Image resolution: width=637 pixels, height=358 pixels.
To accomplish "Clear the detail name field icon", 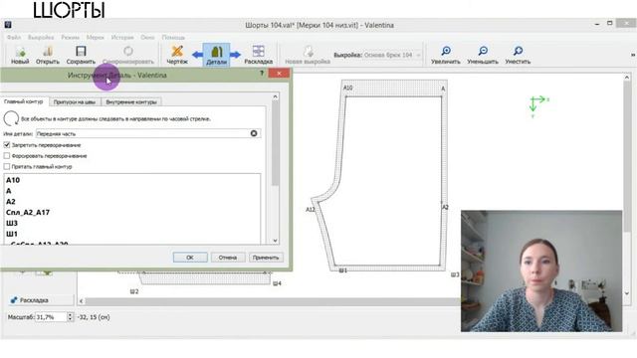I will (254, 133).
